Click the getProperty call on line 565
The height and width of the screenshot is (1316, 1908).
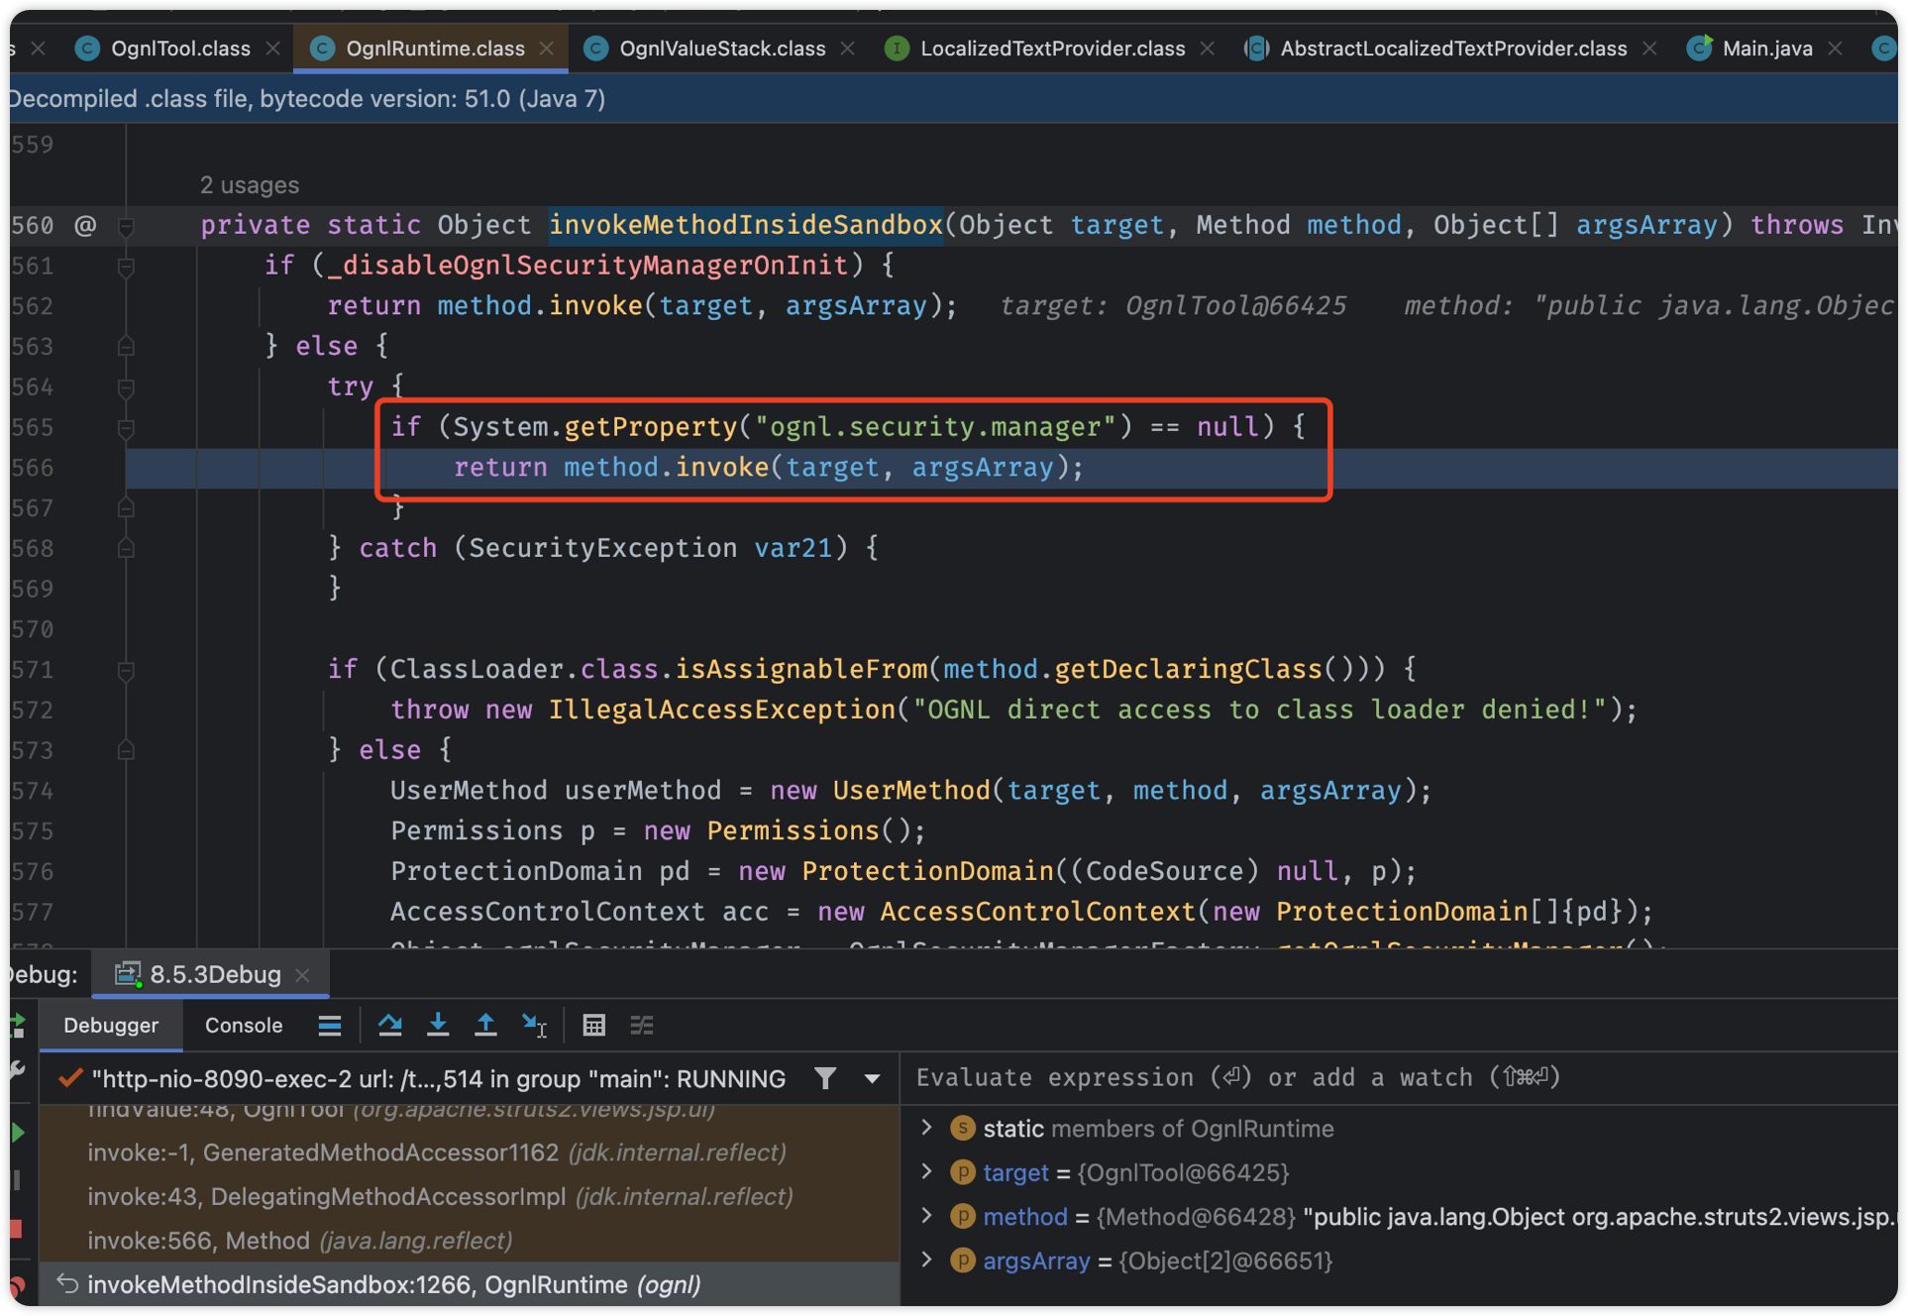click(651, 427)
